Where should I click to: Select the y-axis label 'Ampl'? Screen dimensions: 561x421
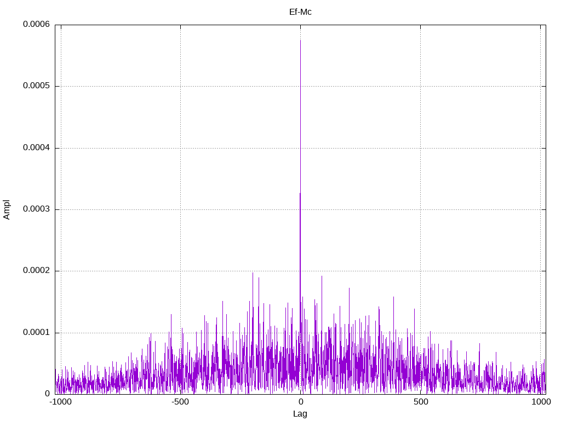[x=7, y=210]
